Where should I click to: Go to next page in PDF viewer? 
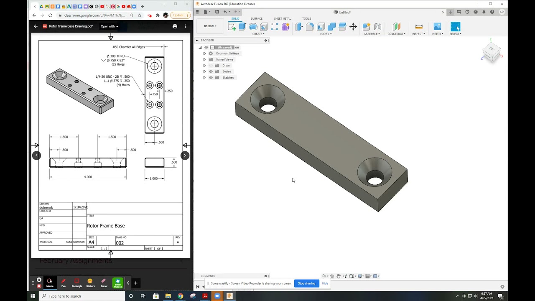pyautogui.click(x=185, y=155)
